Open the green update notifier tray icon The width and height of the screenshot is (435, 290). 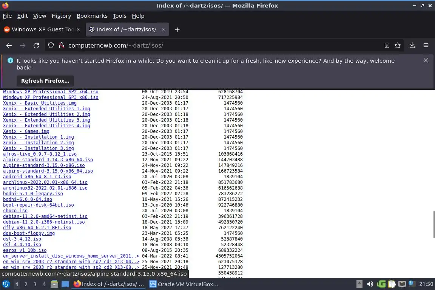pos(381,284)
